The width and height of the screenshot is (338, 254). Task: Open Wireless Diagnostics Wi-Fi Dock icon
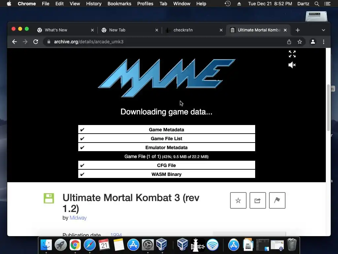[213, 245]
